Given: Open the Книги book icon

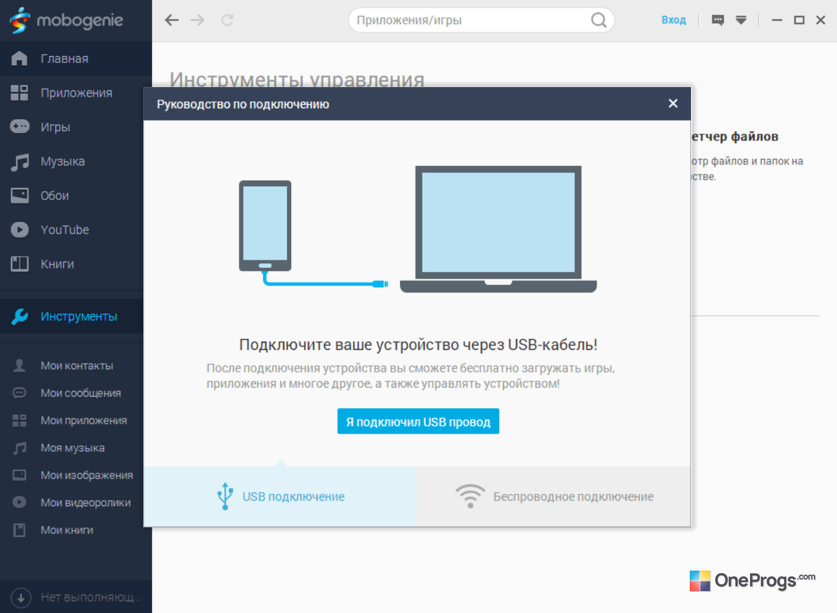Looking at the screenshot, I should pyautogui.click(x=19, y=264).
